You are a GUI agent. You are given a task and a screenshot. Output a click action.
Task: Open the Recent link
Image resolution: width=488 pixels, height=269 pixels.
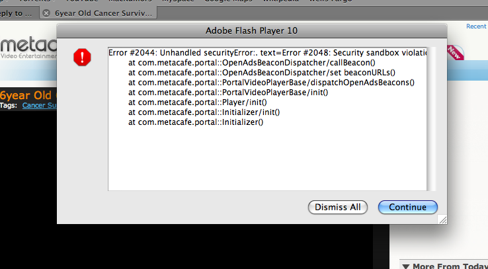pos(476,26)
